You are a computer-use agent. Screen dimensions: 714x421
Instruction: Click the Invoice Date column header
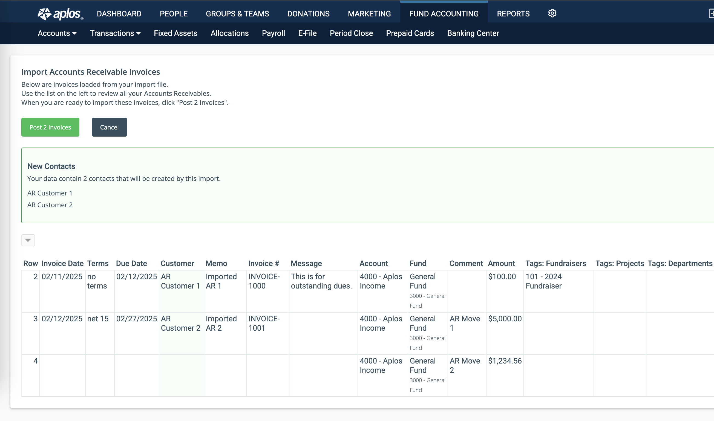[62, 264]
